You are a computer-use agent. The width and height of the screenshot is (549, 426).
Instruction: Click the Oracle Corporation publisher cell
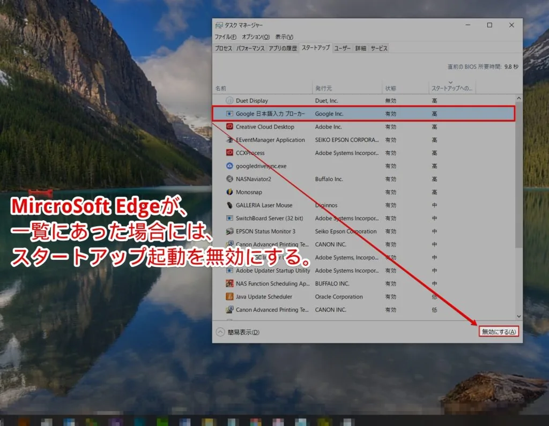[339, 296]
